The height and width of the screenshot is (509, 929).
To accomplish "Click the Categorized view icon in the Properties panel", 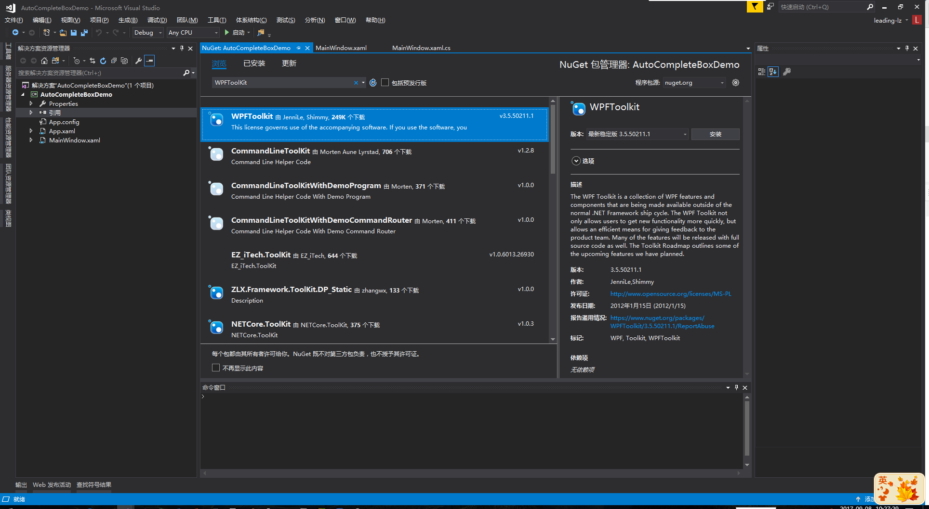I will click(762, 72).
